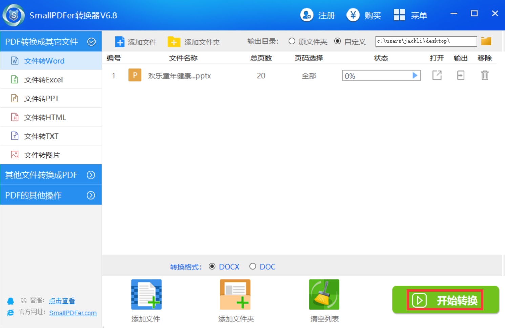Click the 总页数 column header
This screenshot has width=505, height=328.
click(261, 58)
